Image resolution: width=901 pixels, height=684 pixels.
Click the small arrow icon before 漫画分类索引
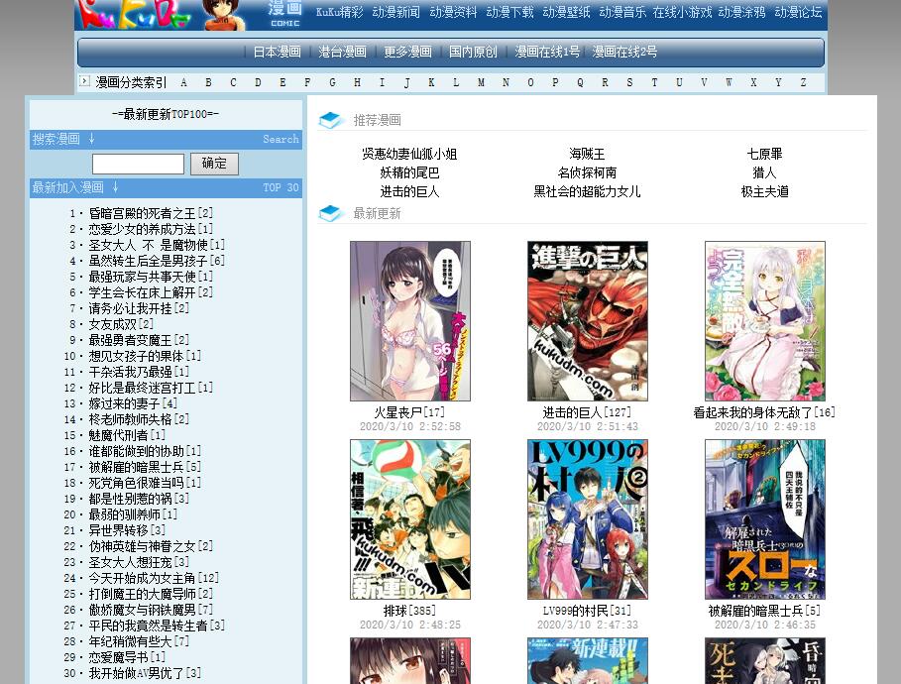[84, 81]
